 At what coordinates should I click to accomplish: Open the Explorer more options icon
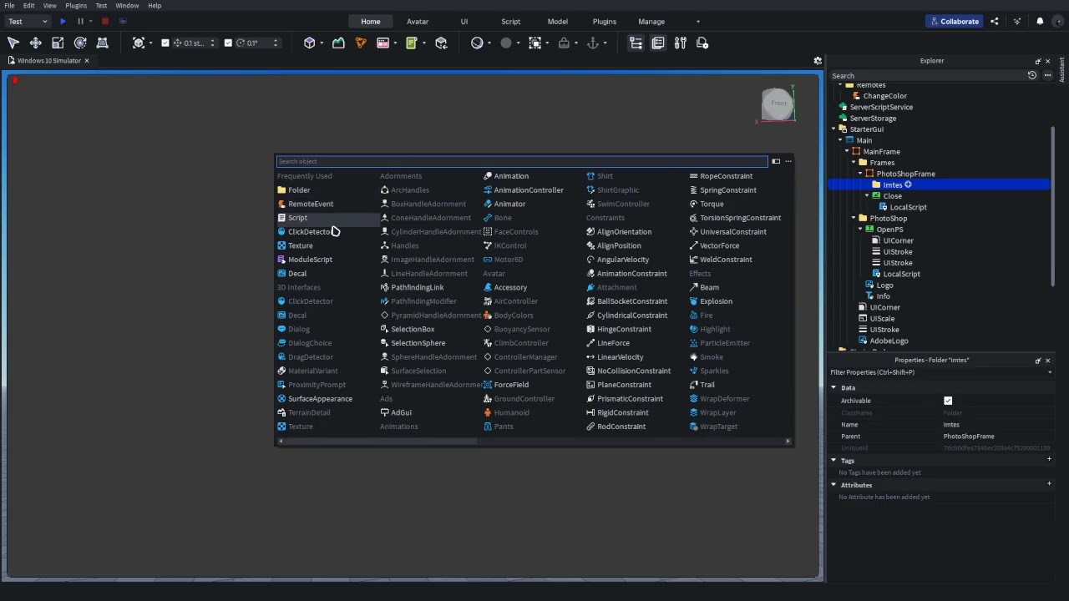pyautogui.click(x=1047, y=75)
